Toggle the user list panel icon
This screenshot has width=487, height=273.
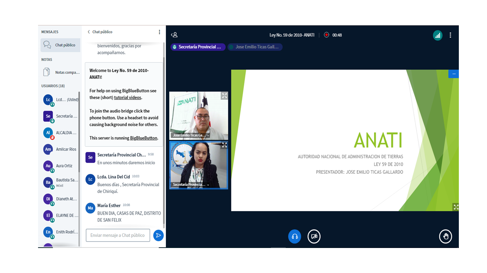point(174,35)
